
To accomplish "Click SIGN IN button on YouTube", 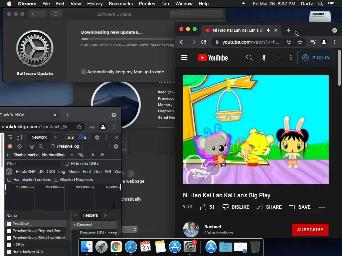I will (x=316, y=58).
